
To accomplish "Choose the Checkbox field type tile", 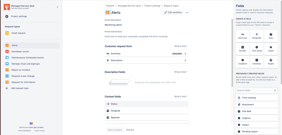I will click(x=257, y=62).
